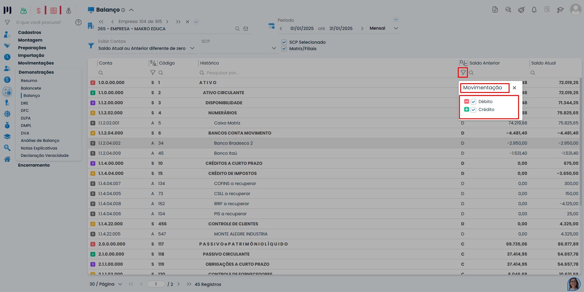This screenshot has width=584, height=292.
Task: Open the Mensal period dropdown
Action: (396, 28)
